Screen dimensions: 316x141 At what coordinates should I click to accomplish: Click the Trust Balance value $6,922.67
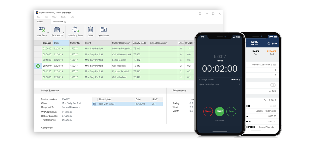coord(67,120)
